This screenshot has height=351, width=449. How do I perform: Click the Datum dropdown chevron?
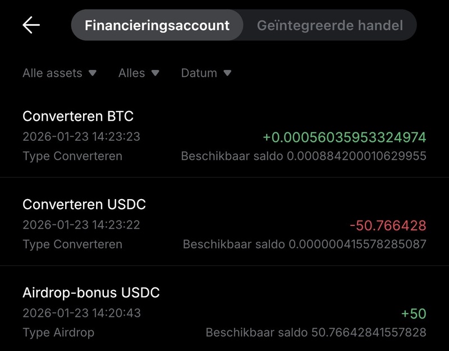click(x=227, y=73)
